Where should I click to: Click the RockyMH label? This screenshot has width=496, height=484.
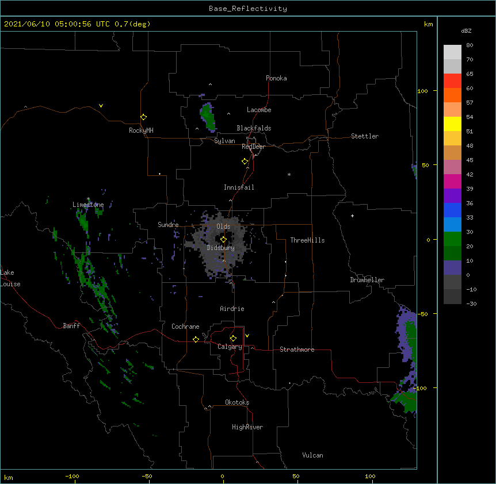pyautogui.click(x=141, y=130)
